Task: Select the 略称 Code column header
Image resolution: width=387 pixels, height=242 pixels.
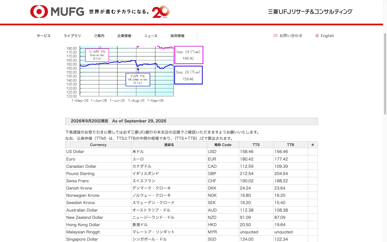Action: point(223,145)
